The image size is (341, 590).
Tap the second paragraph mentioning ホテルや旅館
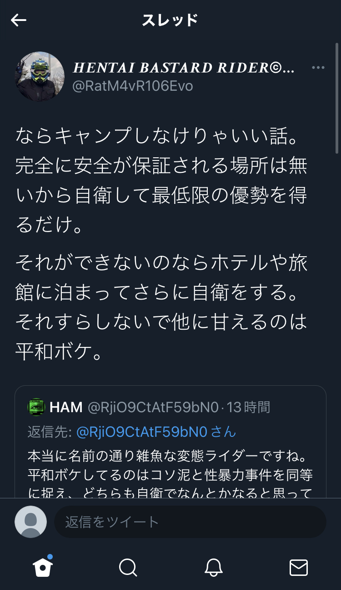click(x=161, y=307)
